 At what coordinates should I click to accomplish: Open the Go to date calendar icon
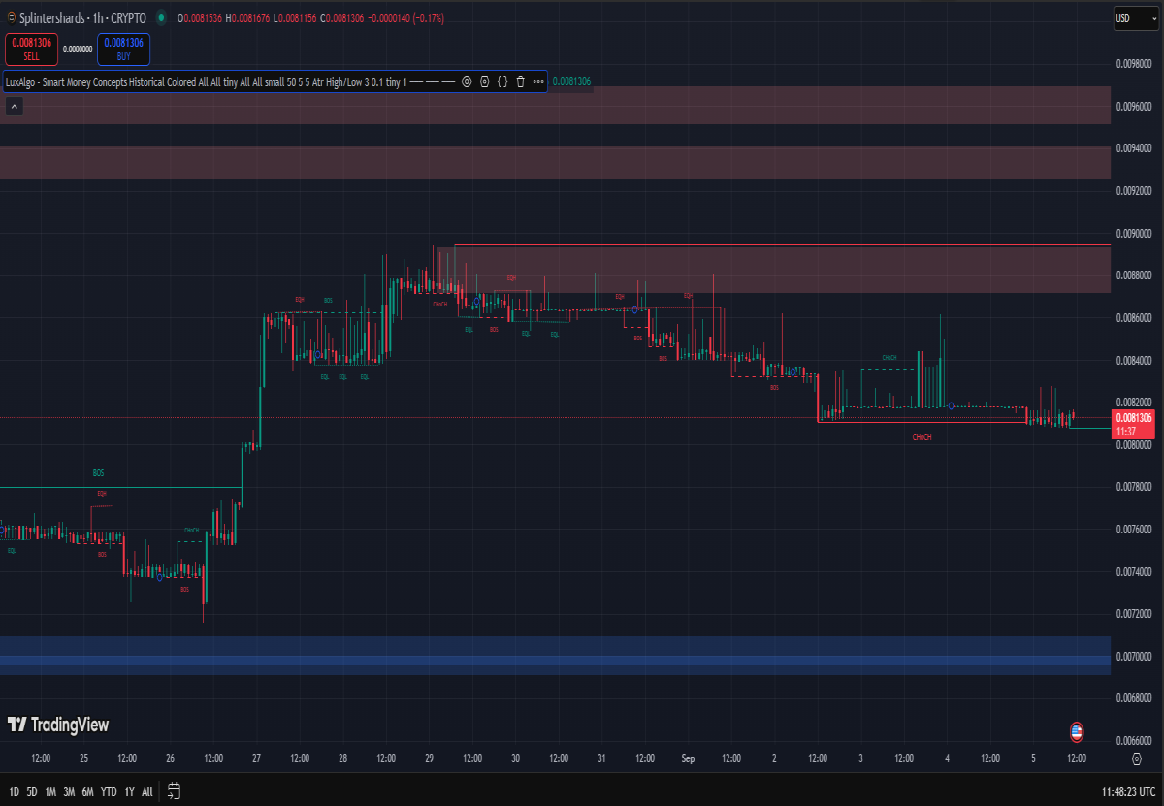[x=174, y=790]
